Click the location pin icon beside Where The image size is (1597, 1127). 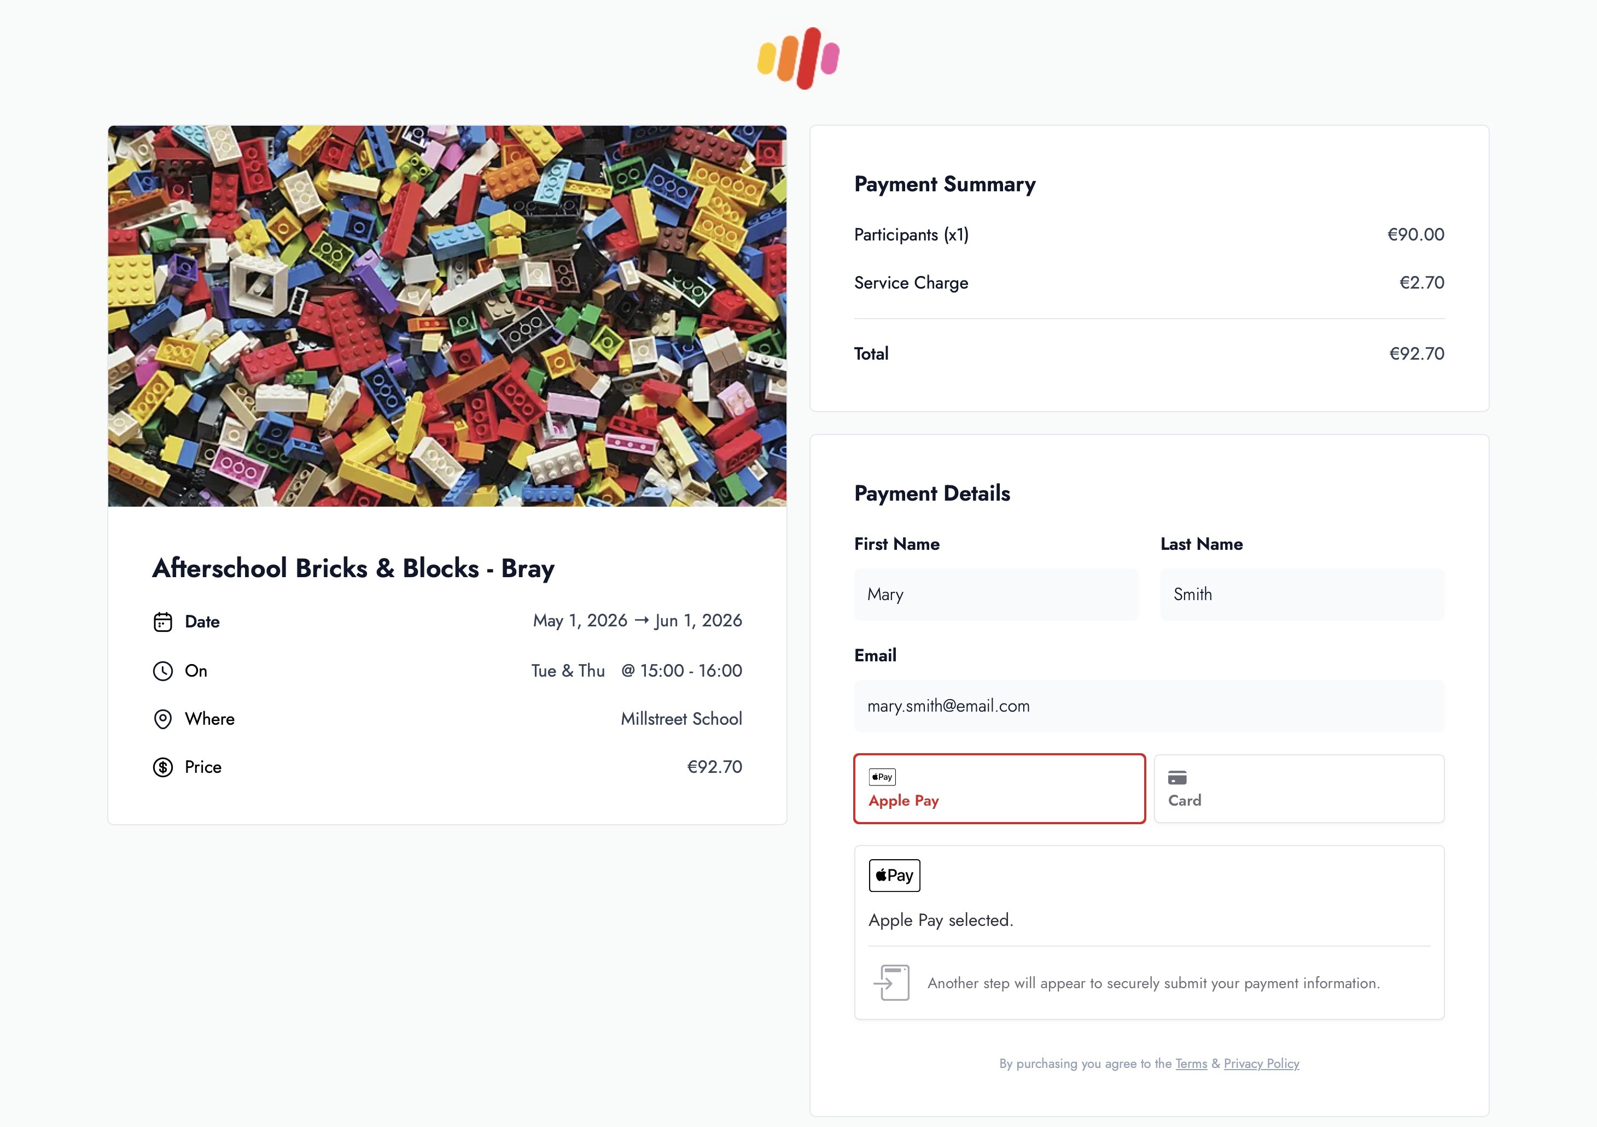tap(163, 719)
